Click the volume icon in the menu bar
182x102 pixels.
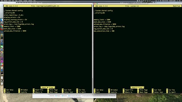tap(156, 1)
